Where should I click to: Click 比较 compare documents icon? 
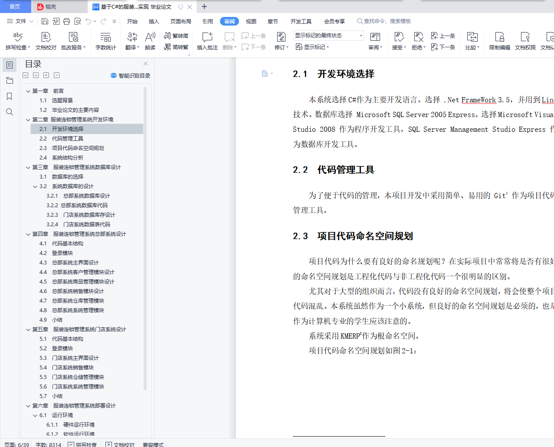click(472, 42)
